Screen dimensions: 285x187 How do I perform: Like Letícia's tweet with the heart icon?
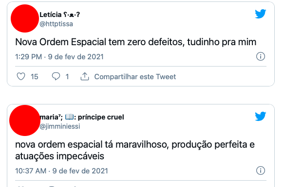pos(21,76)
